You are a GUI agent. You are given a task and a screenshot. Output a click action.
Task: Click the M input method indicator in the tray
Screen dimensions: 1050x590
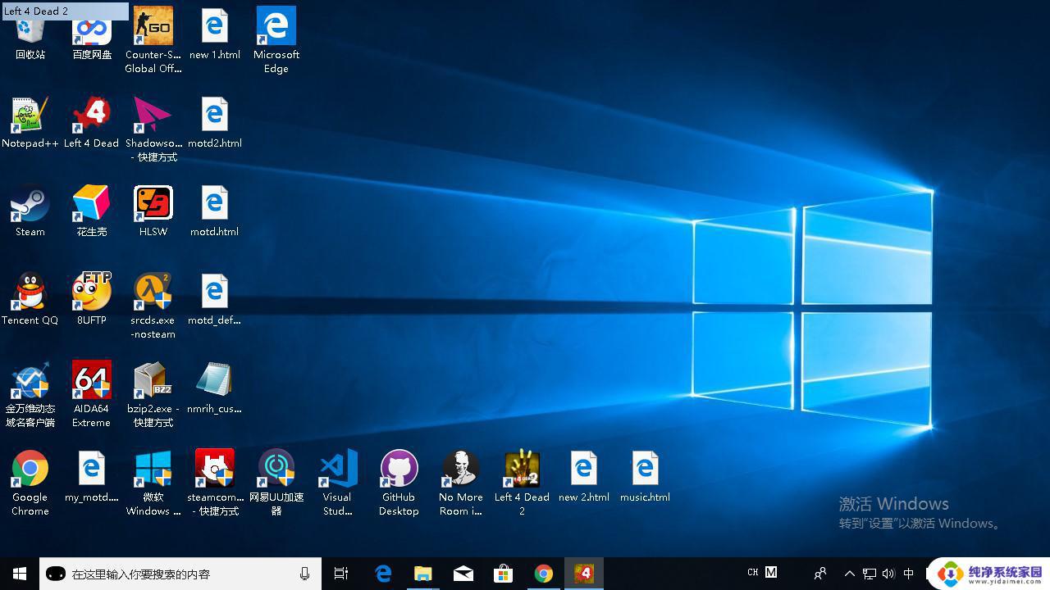coord(771,572)
